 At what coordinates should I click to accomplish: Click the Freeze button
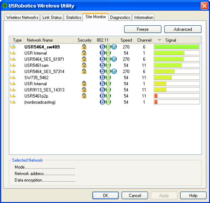point(143,29)
